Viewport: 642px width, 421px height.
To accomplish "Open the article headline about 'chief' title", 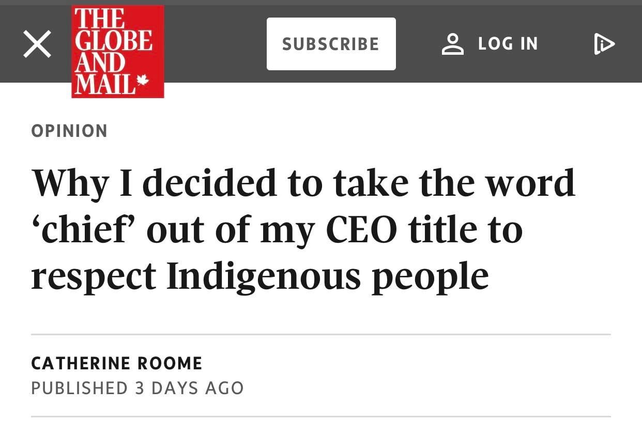I will (303, 229).
